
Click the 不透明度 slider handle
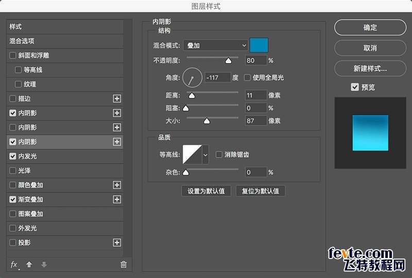click(x=228, y=61)
